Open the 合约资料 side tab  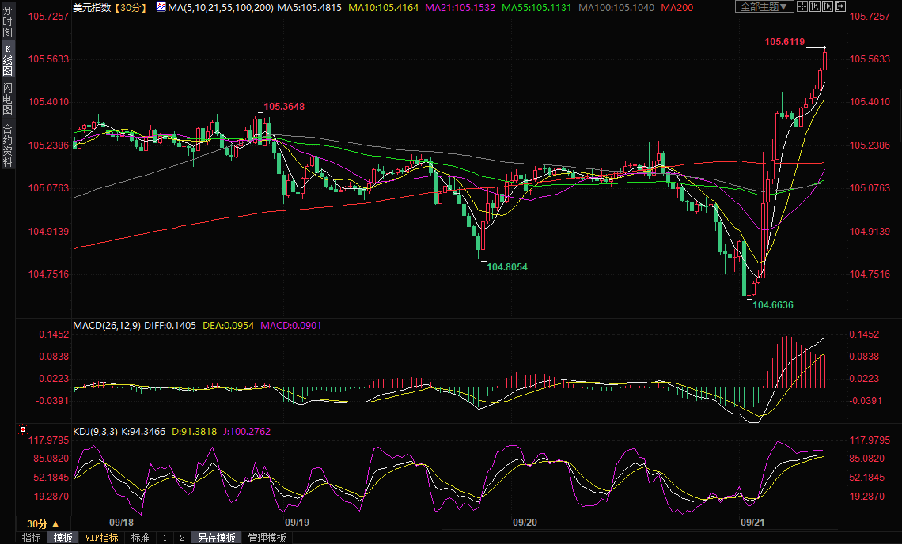[x=8, y=145]
